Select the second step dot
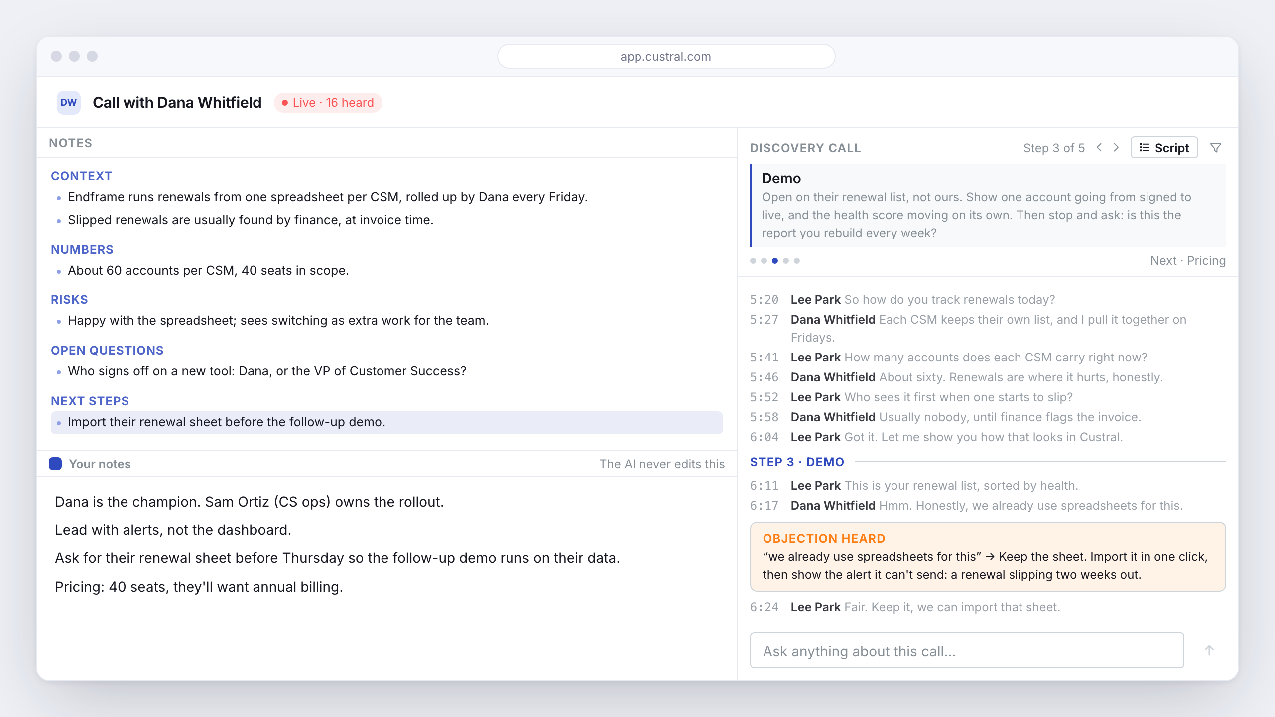This screenshot has width=1275, height=717. [764, 261]
